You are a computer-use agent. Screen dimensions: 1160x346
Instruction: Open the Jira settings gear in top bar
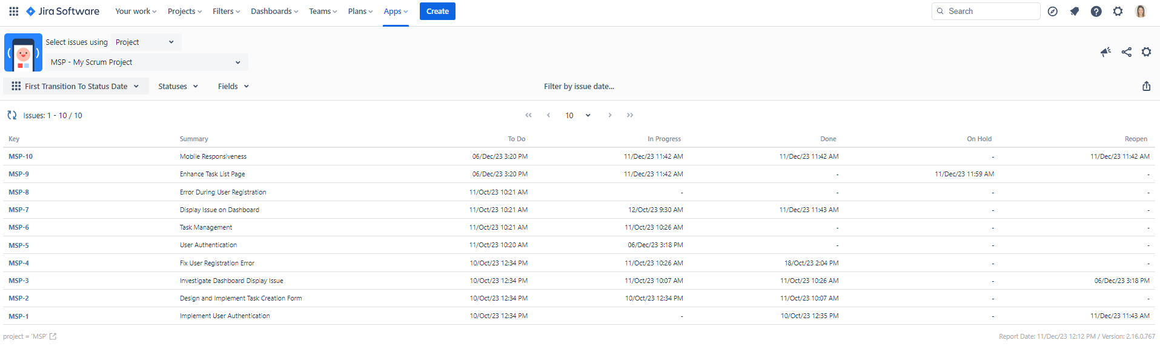tap(1118, 12)
